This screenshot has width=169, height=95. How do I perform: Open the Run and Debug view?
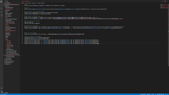click(x=2, y=12)
